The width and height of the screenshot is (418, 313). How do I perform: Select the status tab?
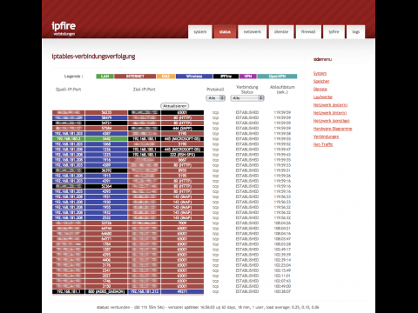(225, 32)
